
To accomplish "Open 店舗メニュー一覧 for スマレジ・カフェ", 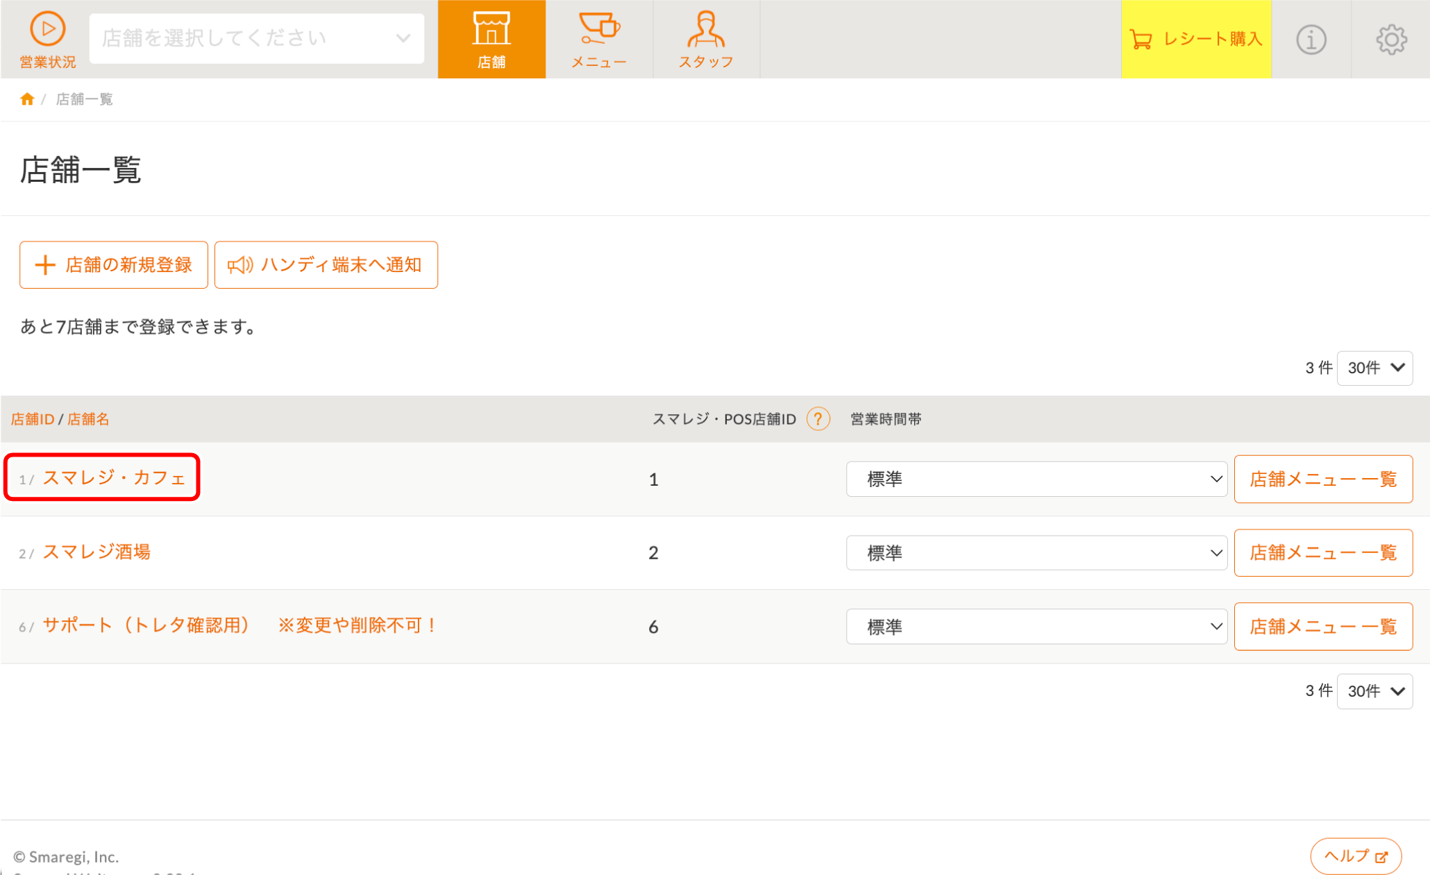I will tap(1322, 479).
